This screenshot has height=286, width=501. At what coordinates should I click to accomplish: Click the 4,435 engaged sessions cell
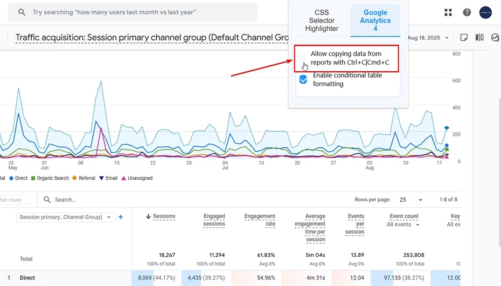point(206,278)
